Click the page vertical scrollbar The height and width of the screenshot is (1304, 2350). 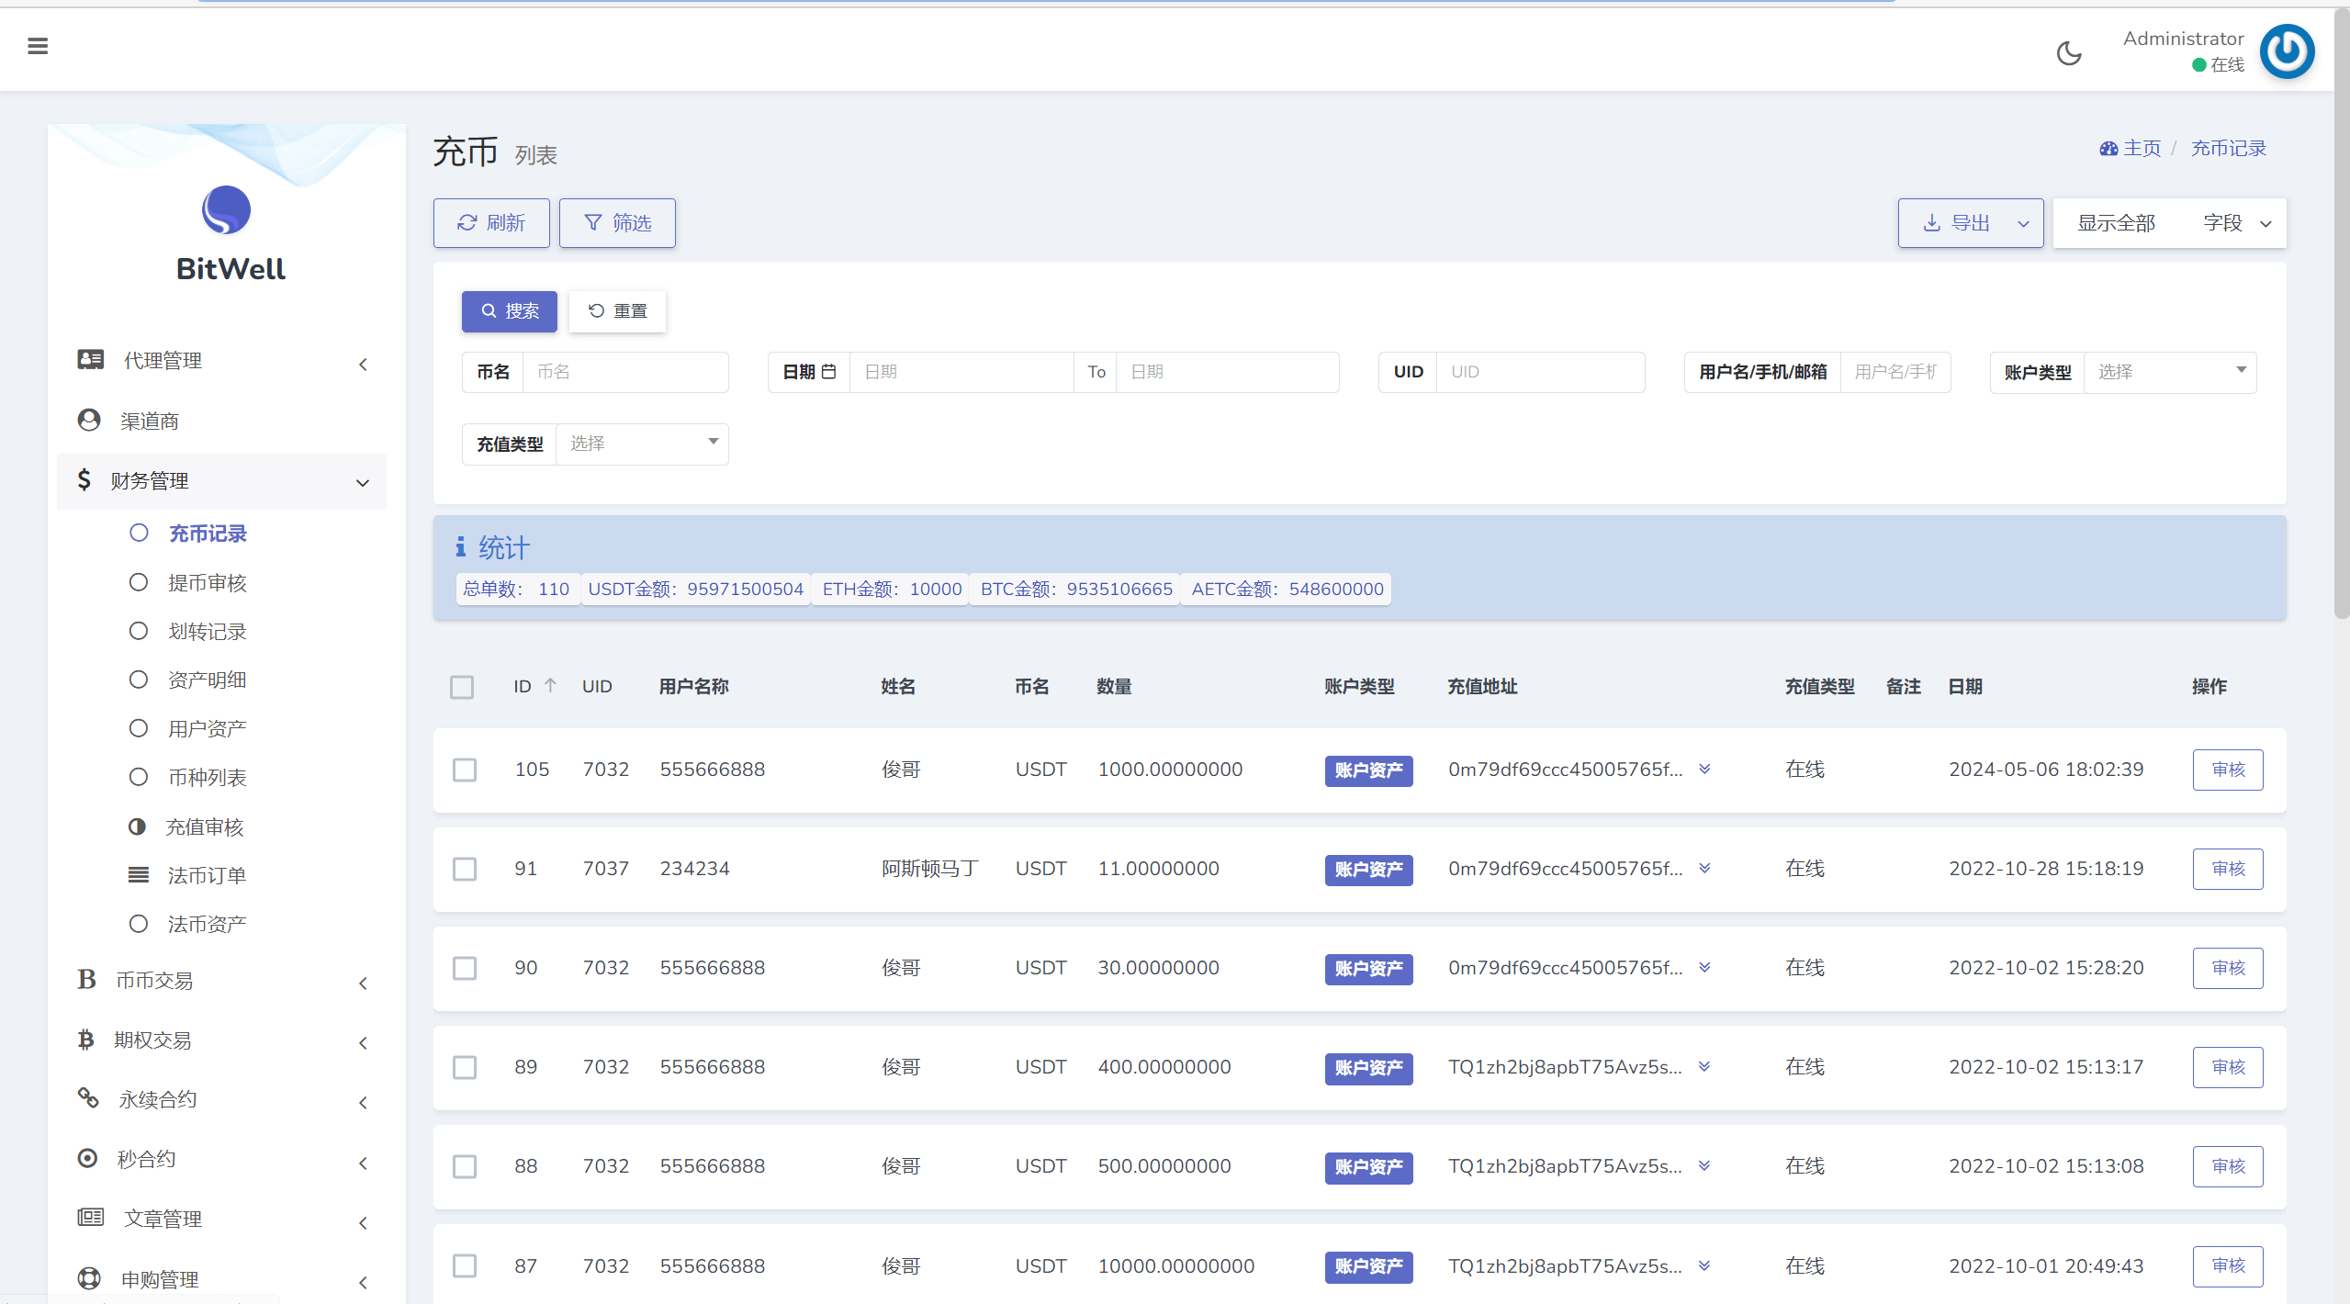pos(2341,312)
